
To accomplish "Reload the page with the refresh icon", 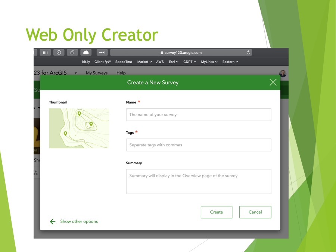I will [248, 53].
